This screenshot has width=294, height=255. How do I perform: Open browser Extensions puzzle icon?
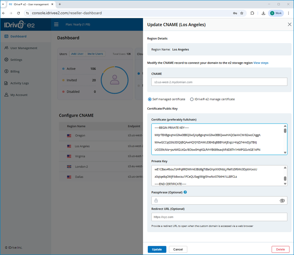[x=252, y=13]
